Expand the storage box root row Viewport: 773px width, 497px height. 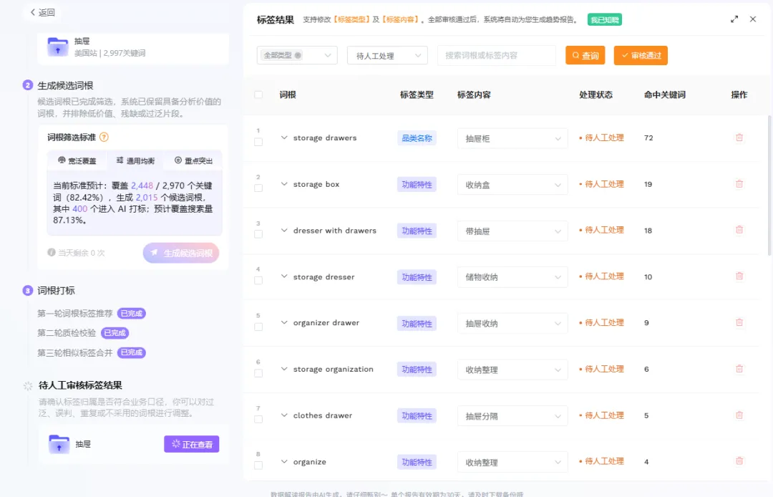[284, 184]
